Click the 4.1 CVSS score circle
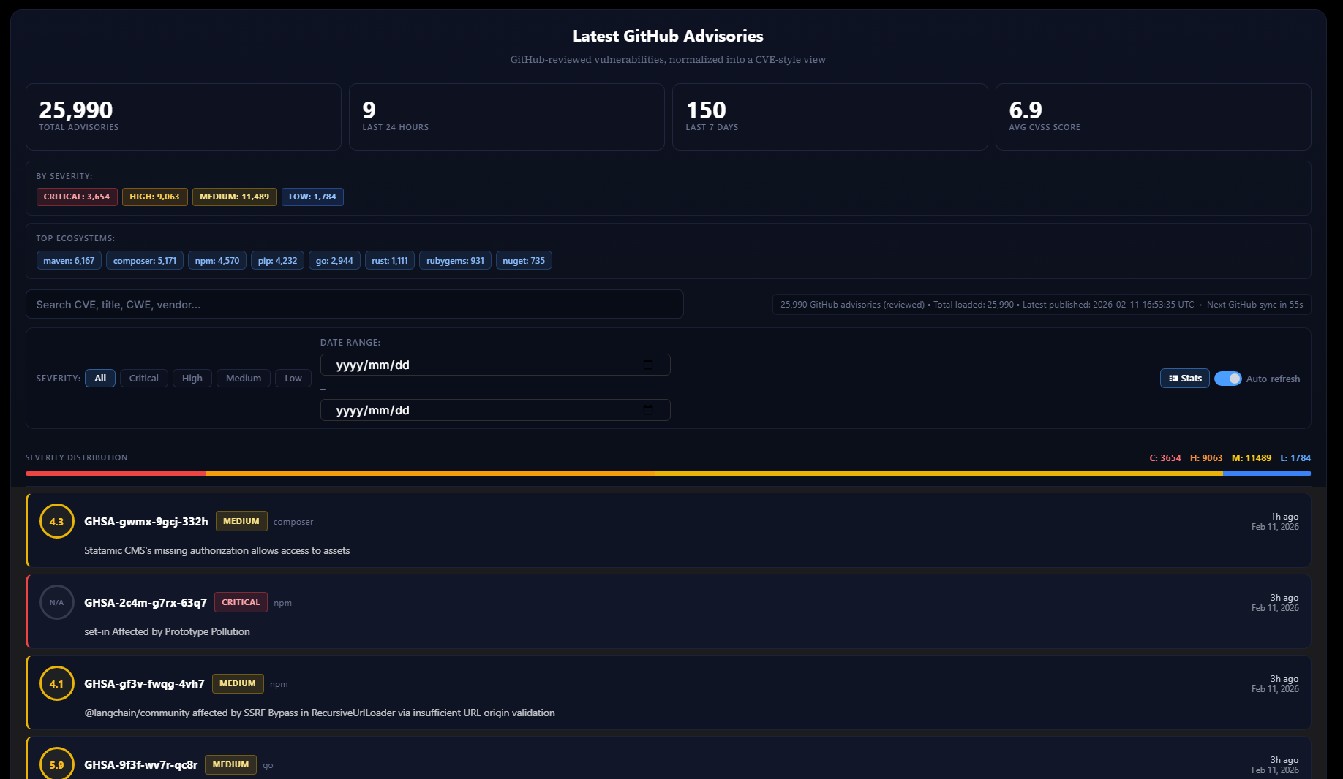 [56, 683]
